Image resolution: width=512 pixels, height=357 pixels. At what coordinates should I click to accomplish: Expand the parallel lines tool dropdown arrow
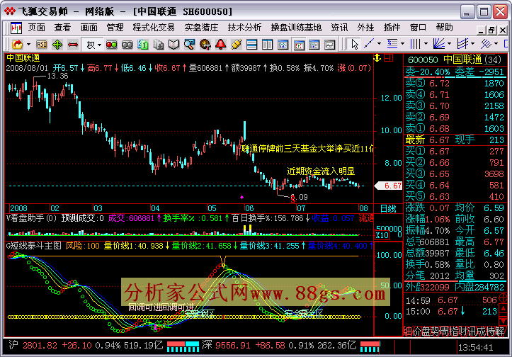point(496,44)
